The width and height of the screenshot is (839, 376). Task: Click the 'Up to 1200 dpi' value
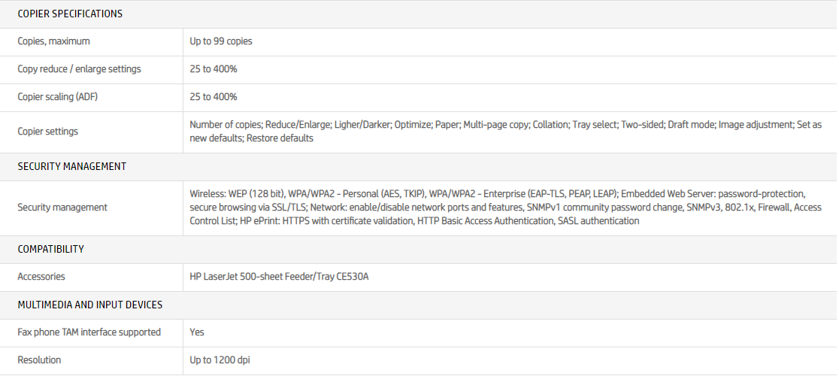[220, 360]
